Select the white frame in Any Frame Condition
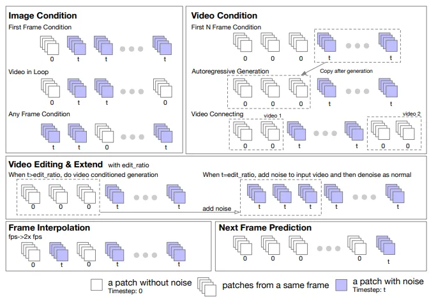The height and width of the screenshot is (297, 429). 104,133
